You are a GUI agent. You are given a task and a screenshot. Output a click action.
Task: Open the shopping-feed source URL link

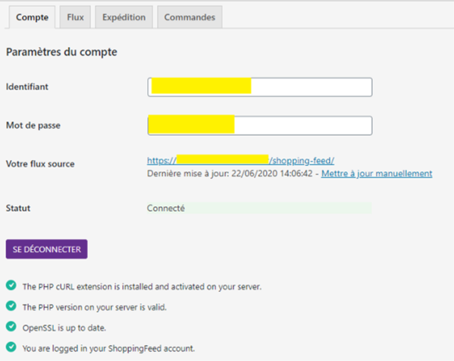pyautogui.click(x=240, y=161)
